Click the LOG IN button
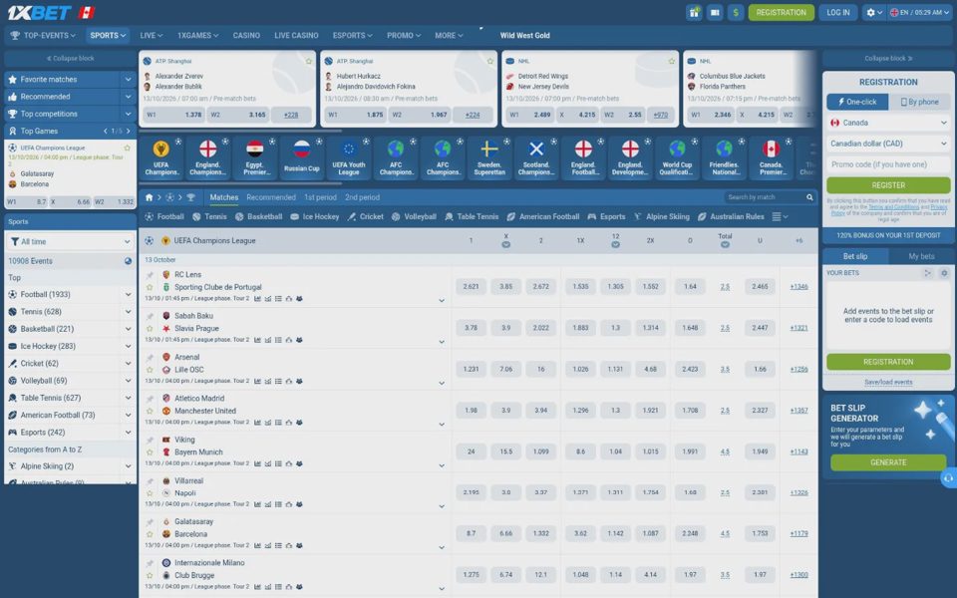This screenshot has width=957, height=598. [x=838, y=12]
